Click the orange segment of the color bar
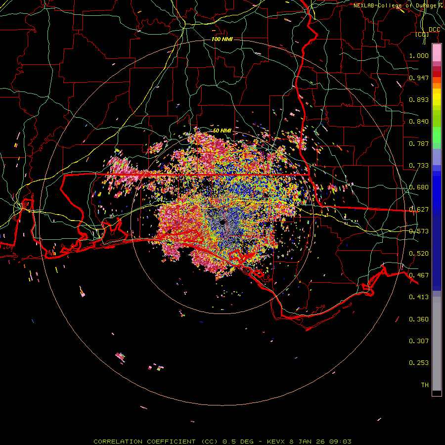Image resolution: width=445 pixels, height=445 pixels. coord(437,86)
